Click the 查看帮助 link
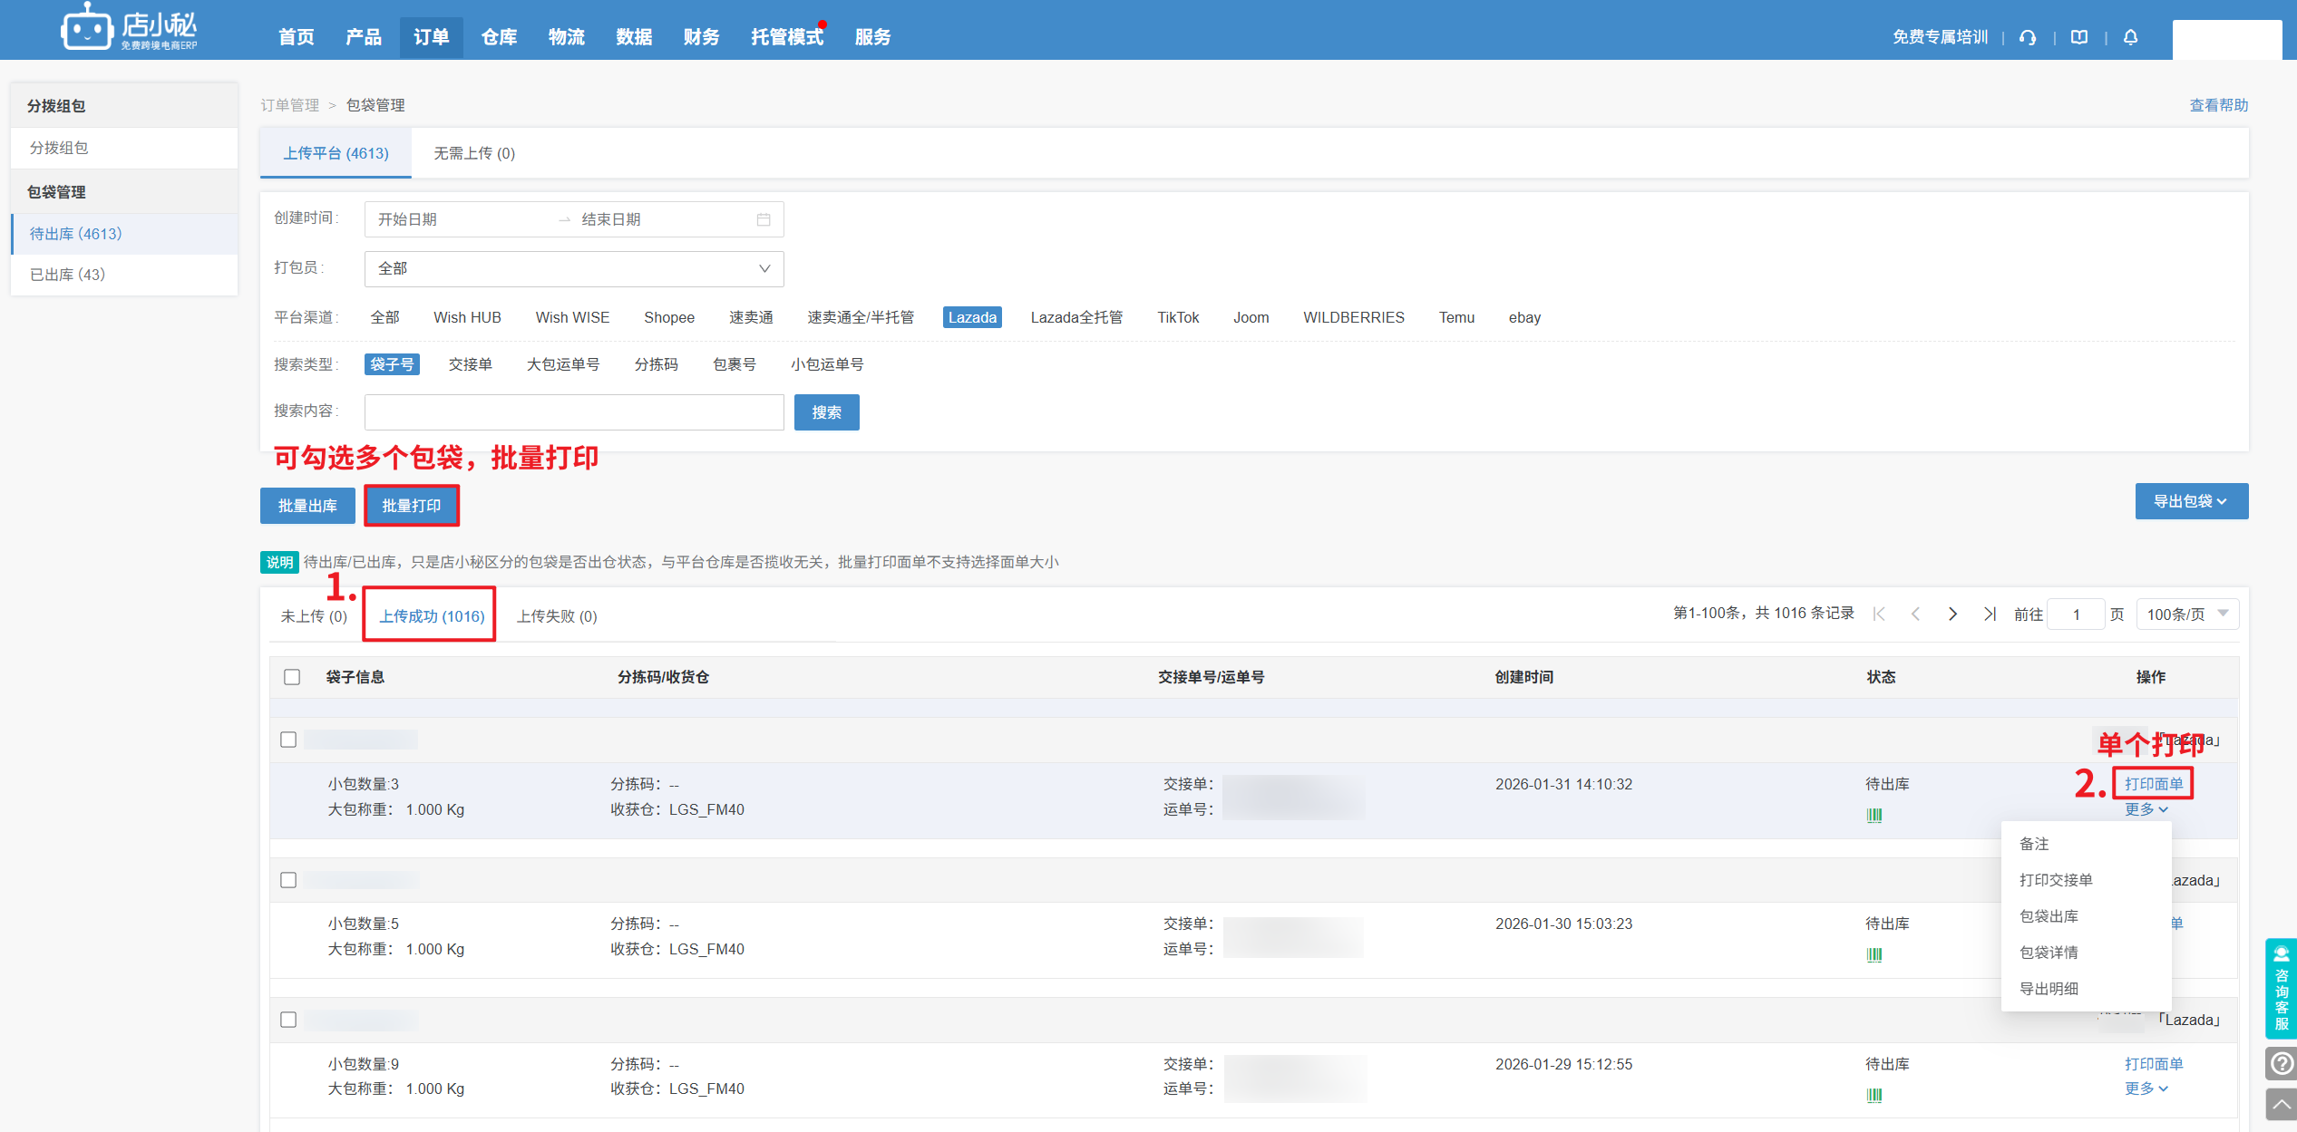Image resolution: width=2297 pixels, height=1132 pixels. click(x=2218, y=105)
